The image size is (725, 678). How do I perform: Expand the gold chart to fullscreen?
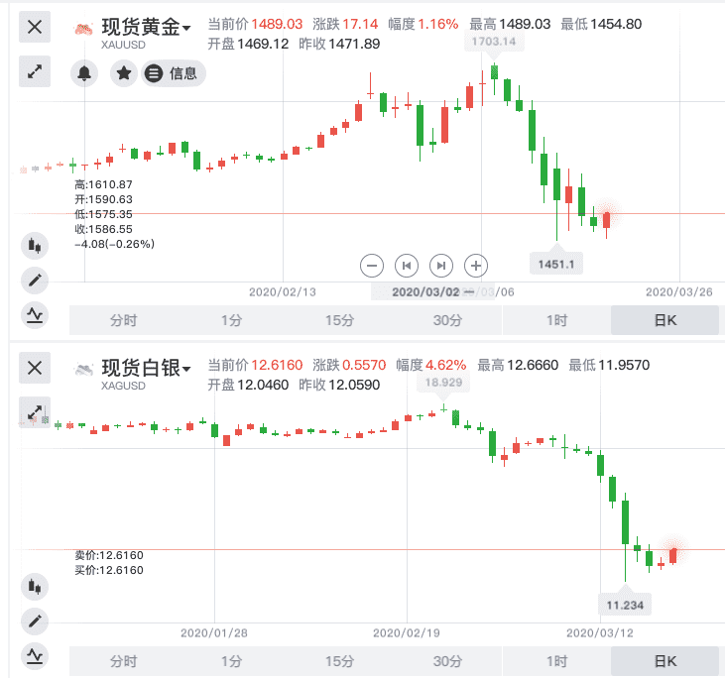[35, 71]
